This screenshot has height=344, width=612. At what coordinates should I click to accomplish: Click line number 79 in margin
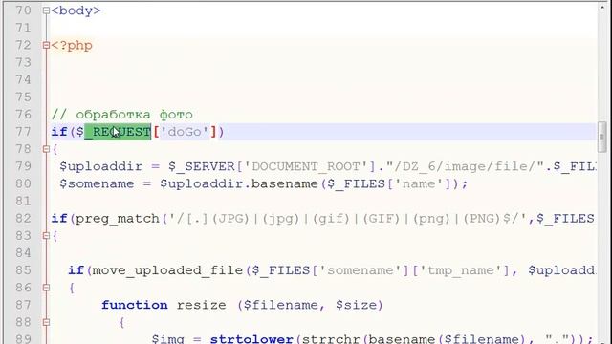pos(23,166)
